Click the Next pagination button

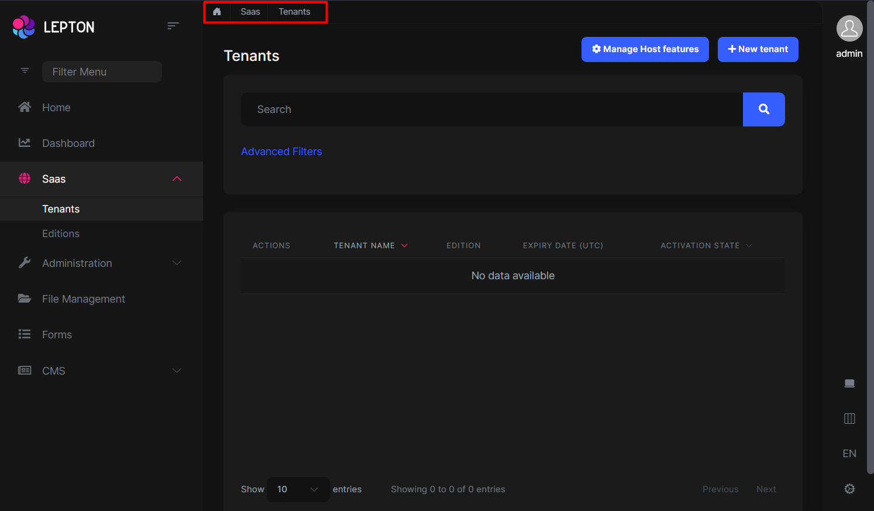click(766, 489)
